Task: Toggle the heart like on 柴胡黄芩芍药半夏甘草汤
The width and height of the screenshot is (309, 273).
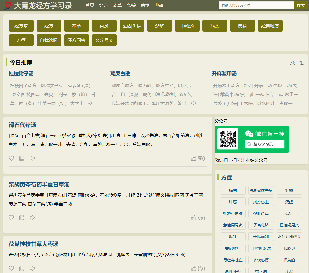Action: [11, 218]
